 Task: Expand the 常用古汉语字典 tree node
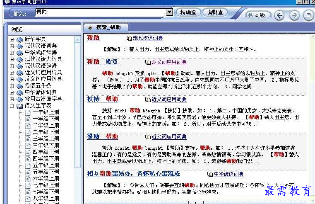coord(12,99)
